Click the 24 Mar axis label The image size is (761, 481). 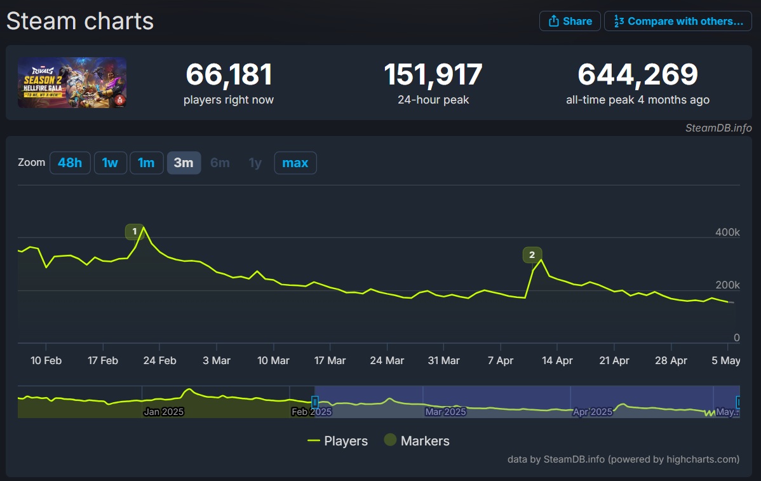coord(387,361)
